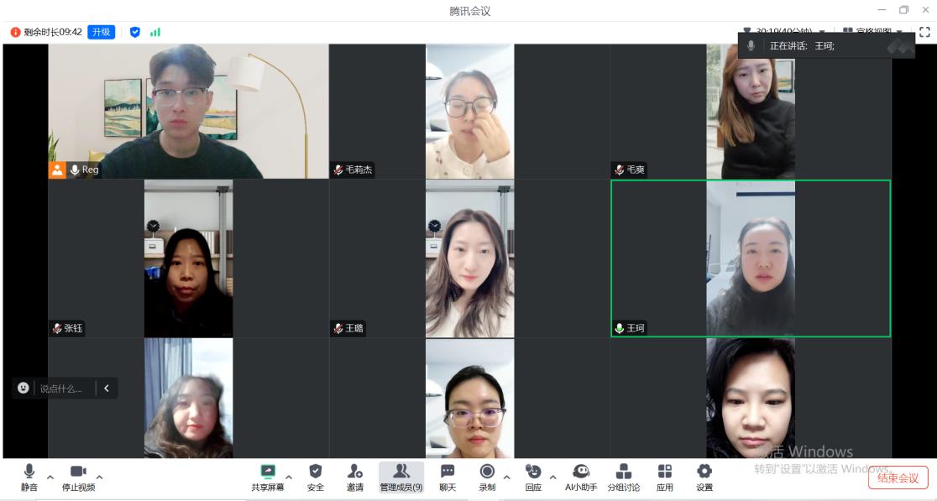937x501 pixels.
Task: Open the 安全 security shield icon
Action: (x=316, y=477)
